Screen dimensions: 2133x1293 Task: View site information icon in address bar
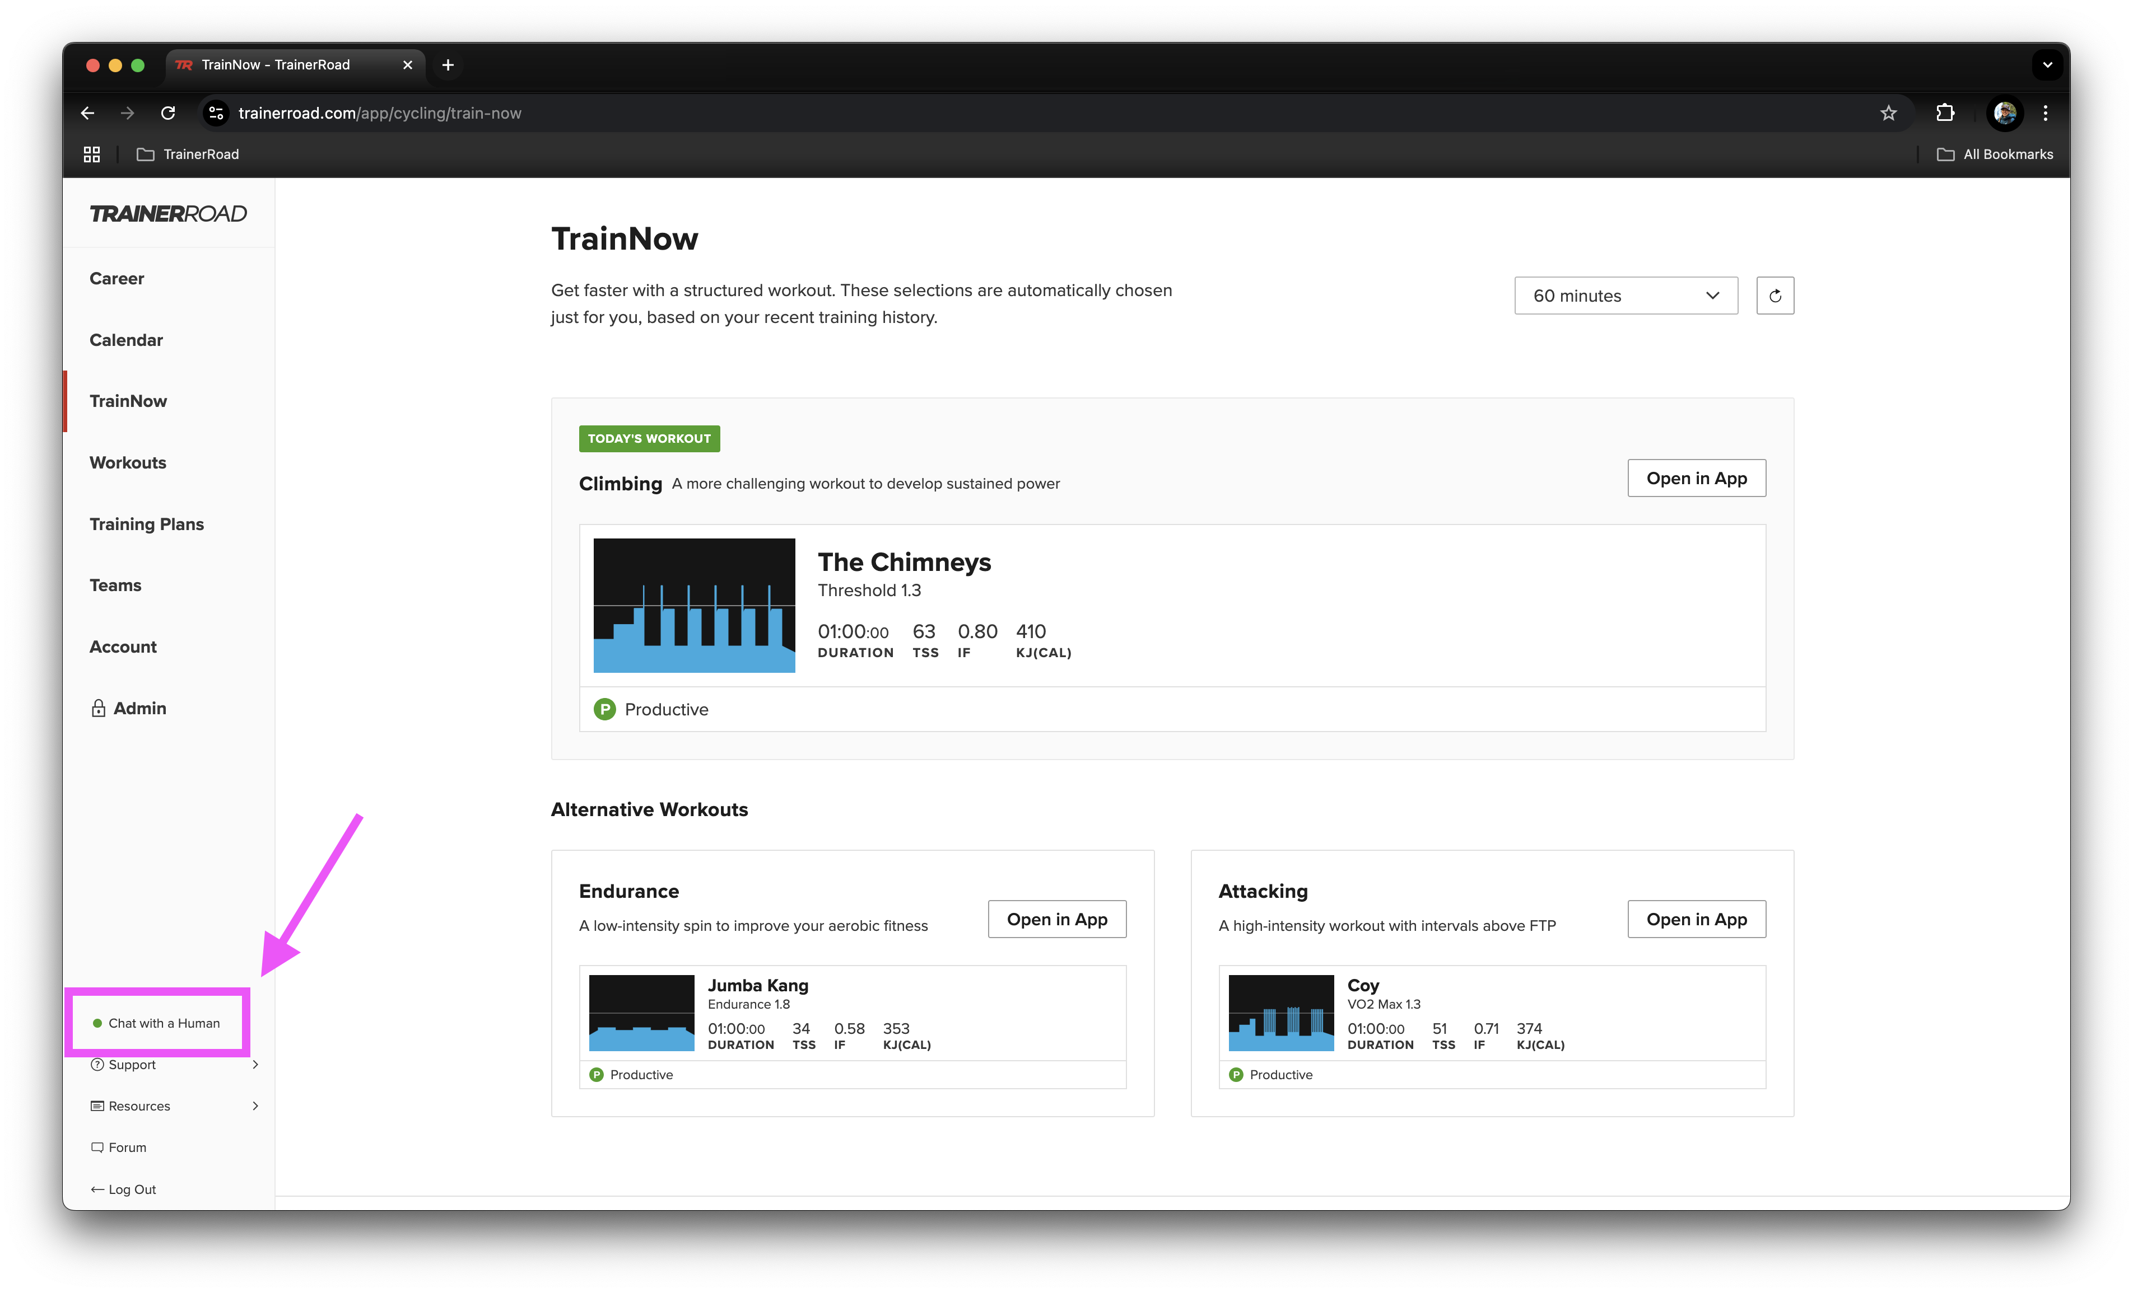click(x=216, y=113)
